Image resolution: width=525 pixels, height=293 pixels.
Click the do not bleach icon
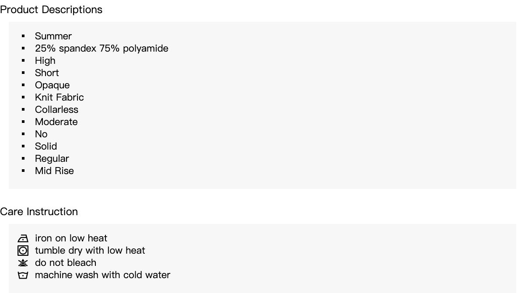tap(23, 263)
